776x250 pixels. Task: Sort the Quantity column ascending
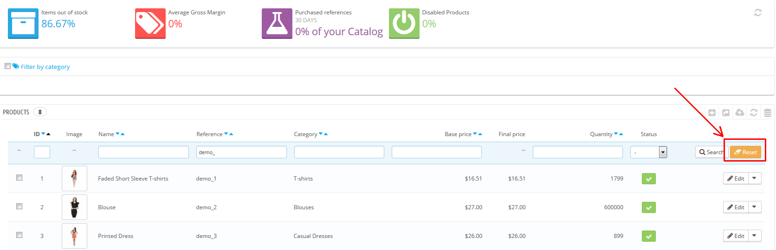click(621, 134)
